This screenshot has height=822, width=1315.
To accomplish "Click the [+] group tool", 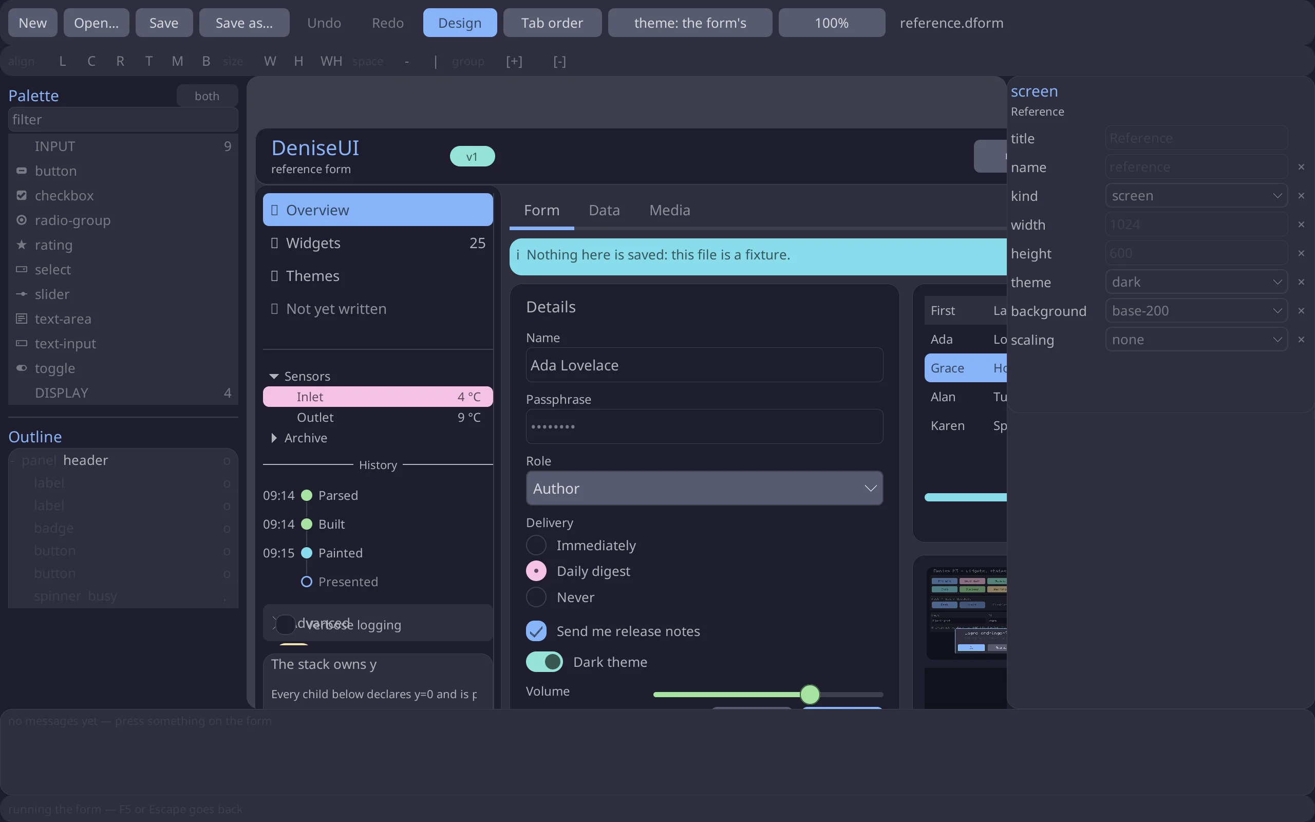I will [514, 62].
